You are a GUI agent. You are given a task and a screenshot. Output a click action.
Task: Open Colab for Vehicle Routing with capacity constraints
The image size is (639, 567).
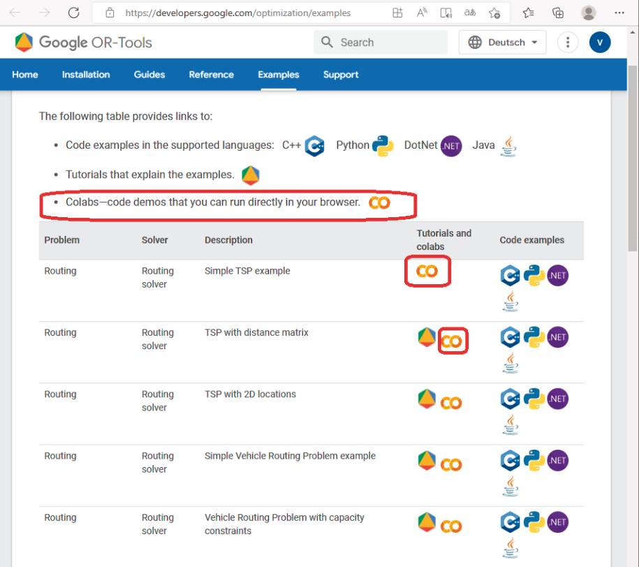click(x=452, y=526)
